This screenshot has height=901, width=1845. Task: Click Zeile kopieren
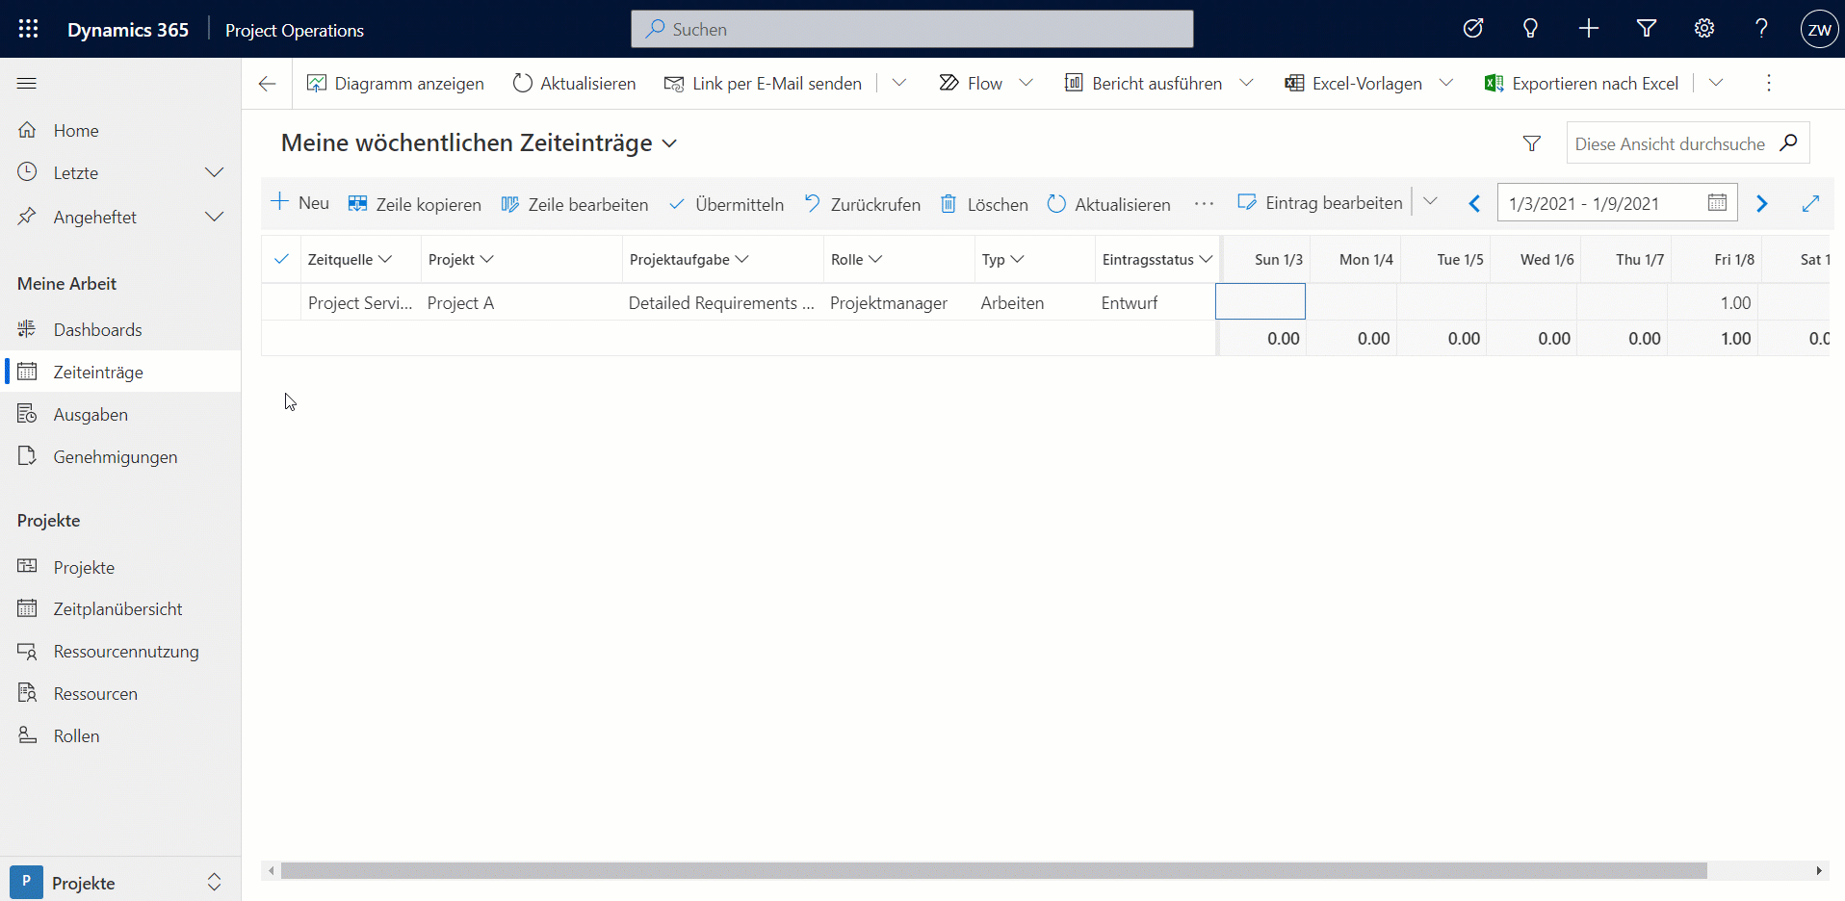tap(415, 204)
